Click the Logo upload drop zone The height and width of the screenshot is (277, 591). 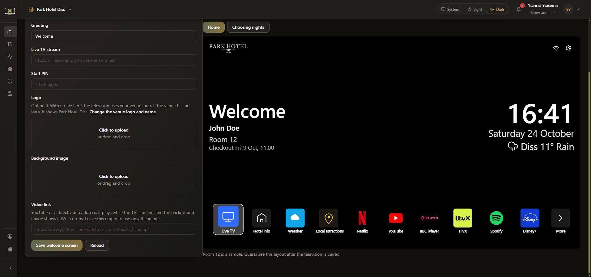[114, 133]
